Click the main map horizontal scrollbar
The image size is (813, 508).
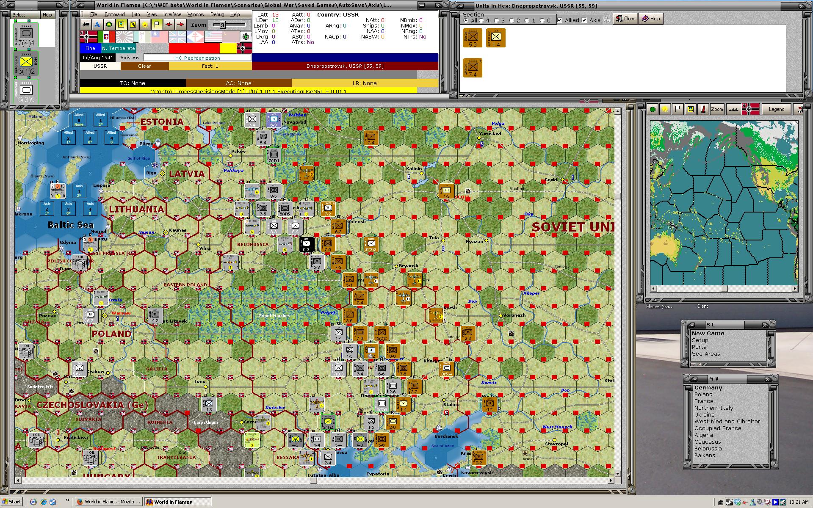[314, 480]
